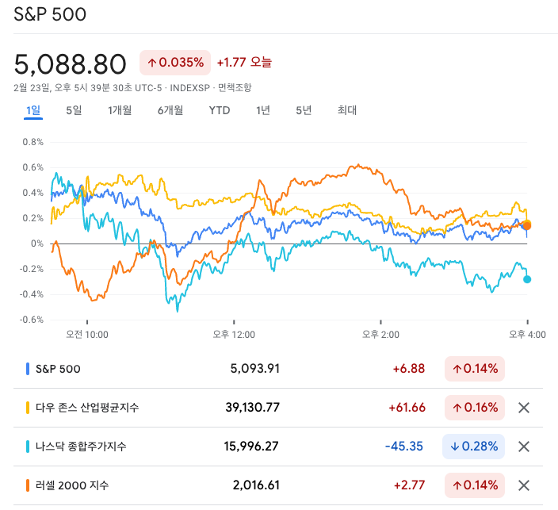This screenshot has width=558, height=510.
Task: Click the 면책조항 disclaimer link
Action: (x=235, y=87)
